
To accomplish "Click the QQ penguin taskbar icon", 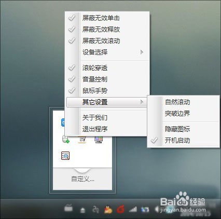I will tap(108, 210).
